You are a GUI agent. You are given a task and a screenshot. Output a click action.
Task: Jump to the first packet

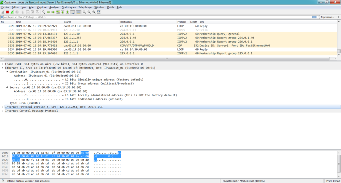pos(63,12)
